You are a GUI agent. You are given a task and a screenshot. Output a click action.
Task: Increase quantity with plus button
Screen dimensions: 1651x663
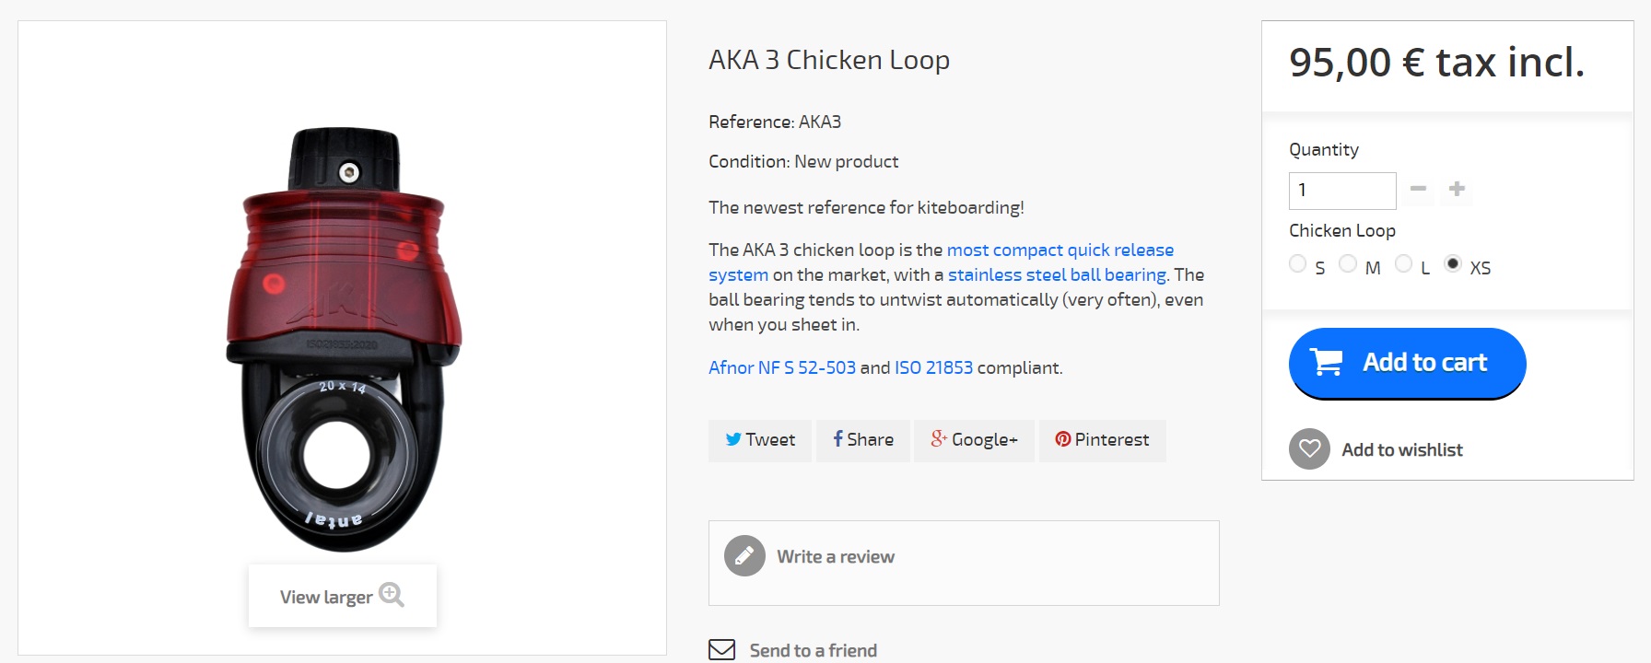1457,189
